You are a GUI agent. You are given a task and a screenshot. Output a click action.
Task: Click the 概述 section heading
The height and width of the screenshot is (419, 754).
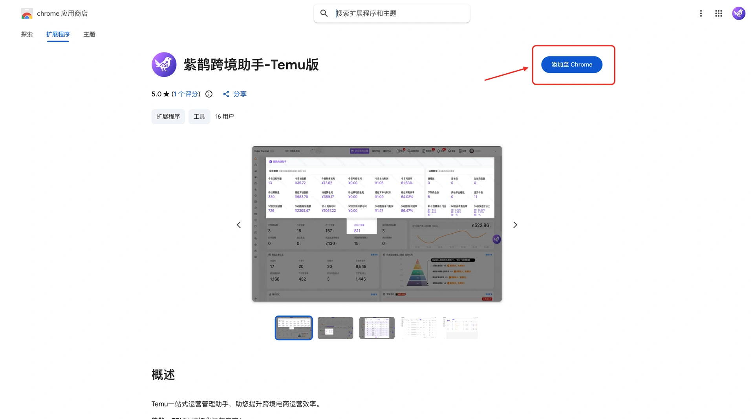[x=163, y=375]
